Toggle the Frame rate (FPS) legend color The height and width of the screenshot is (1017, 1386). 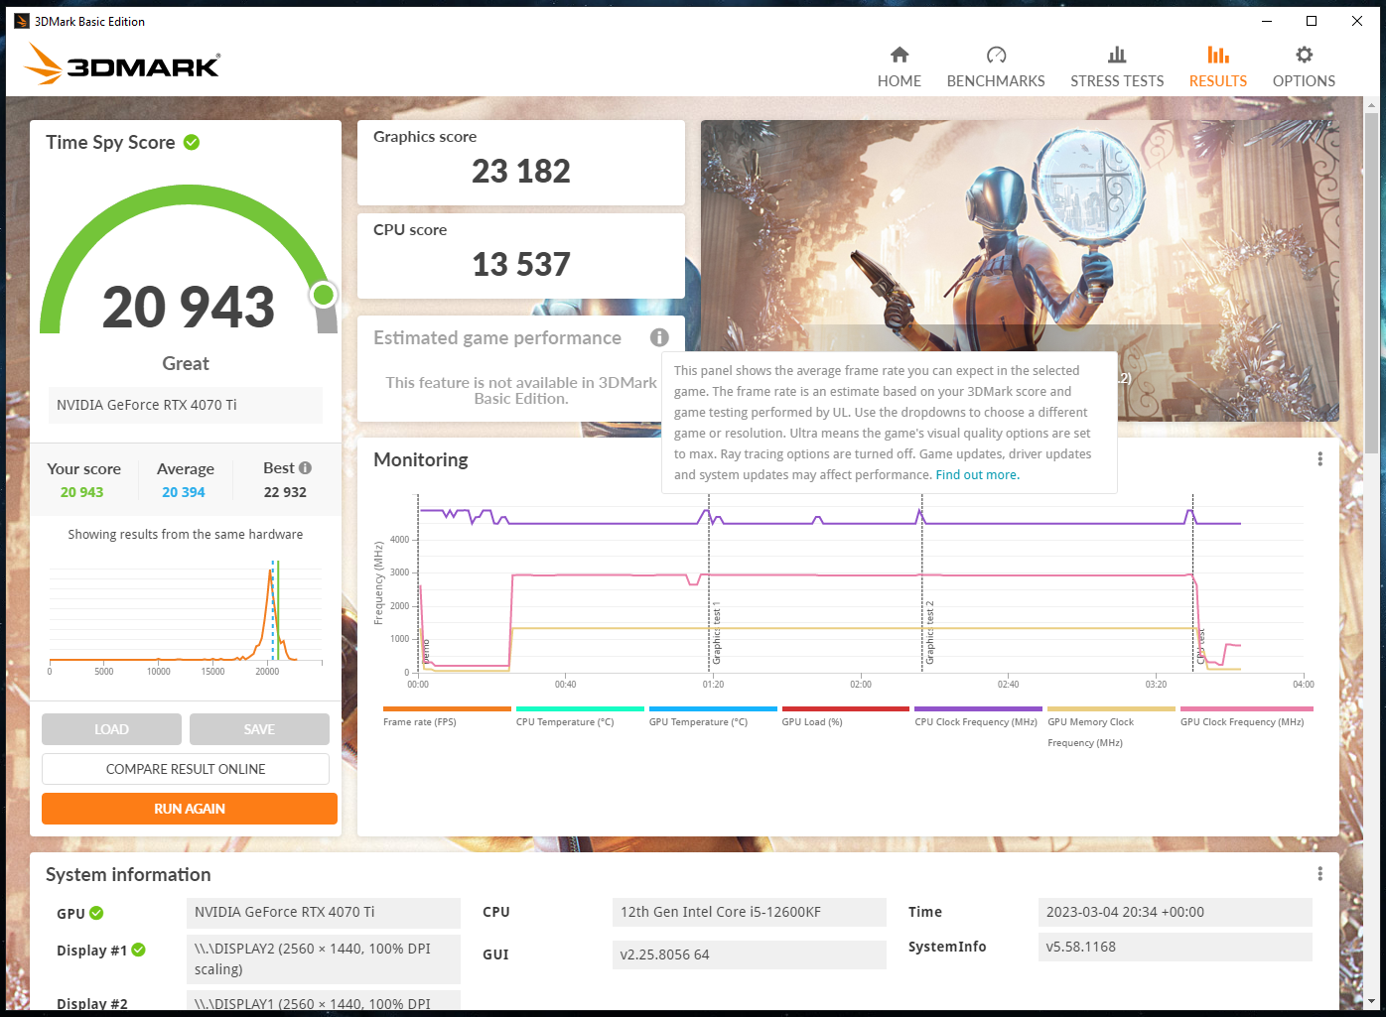point(447,709)
